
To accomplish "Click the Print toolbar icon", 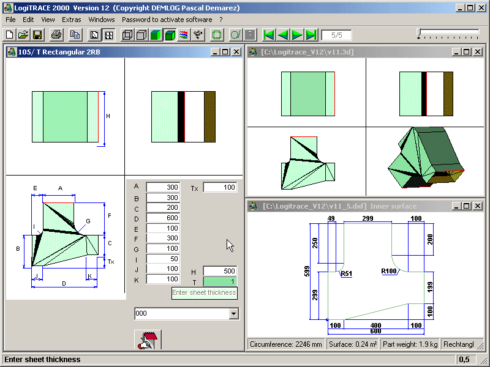I will click(56, 35).
